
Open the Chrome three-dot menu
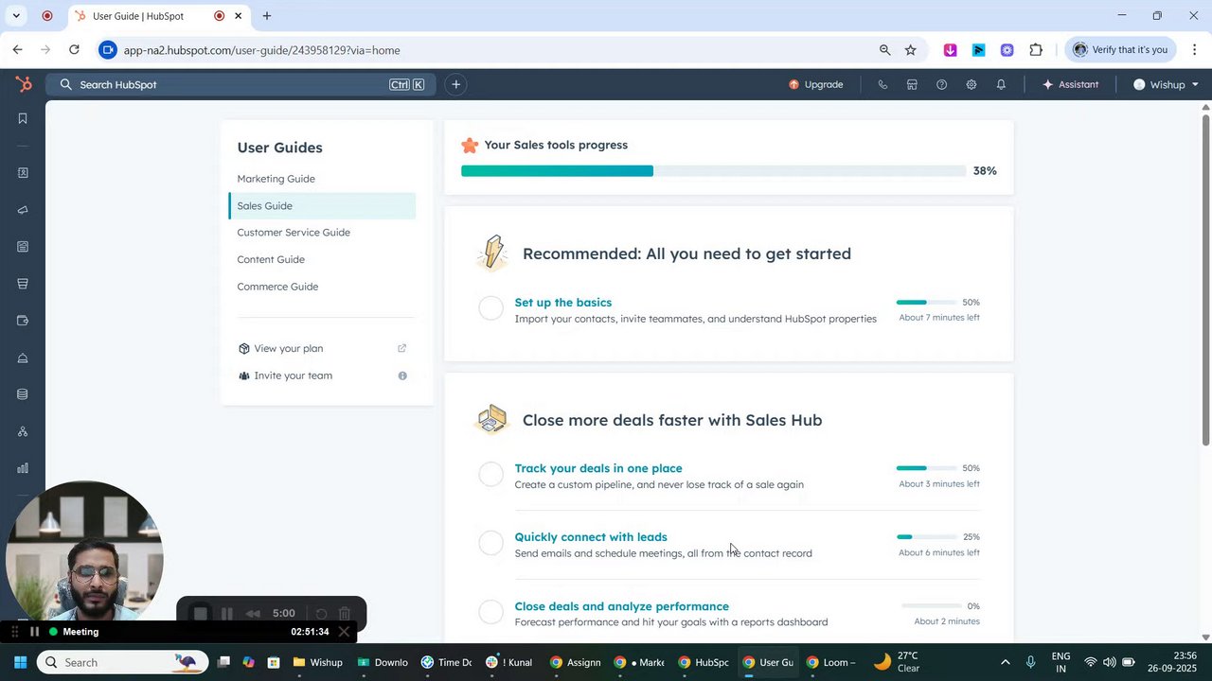click(x=1194, y=50)
